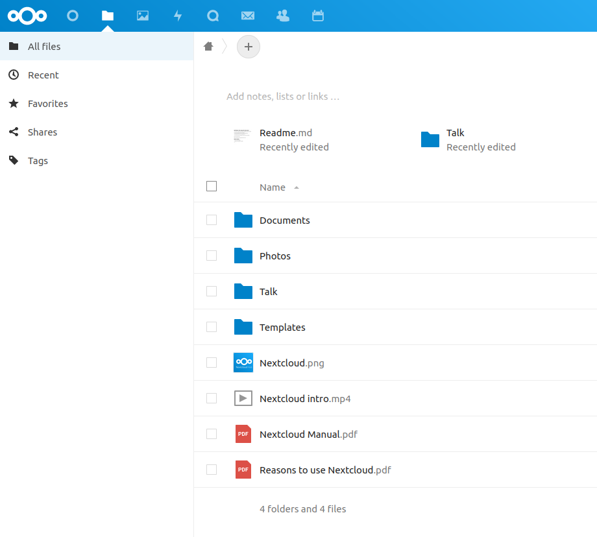597x537 pixels.
Task: Click the notes input field
Action: click(x=283, y=97)
